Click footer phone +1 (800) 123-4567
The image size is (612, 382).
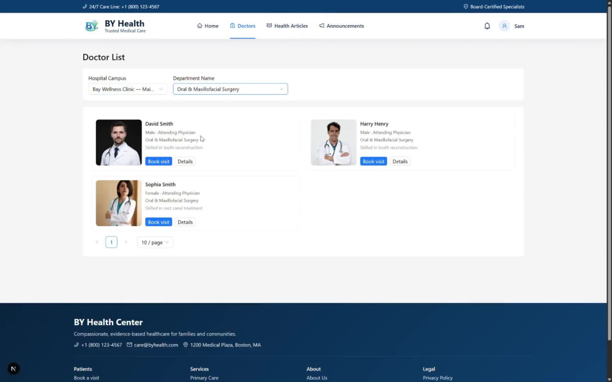tap(102, 345)
